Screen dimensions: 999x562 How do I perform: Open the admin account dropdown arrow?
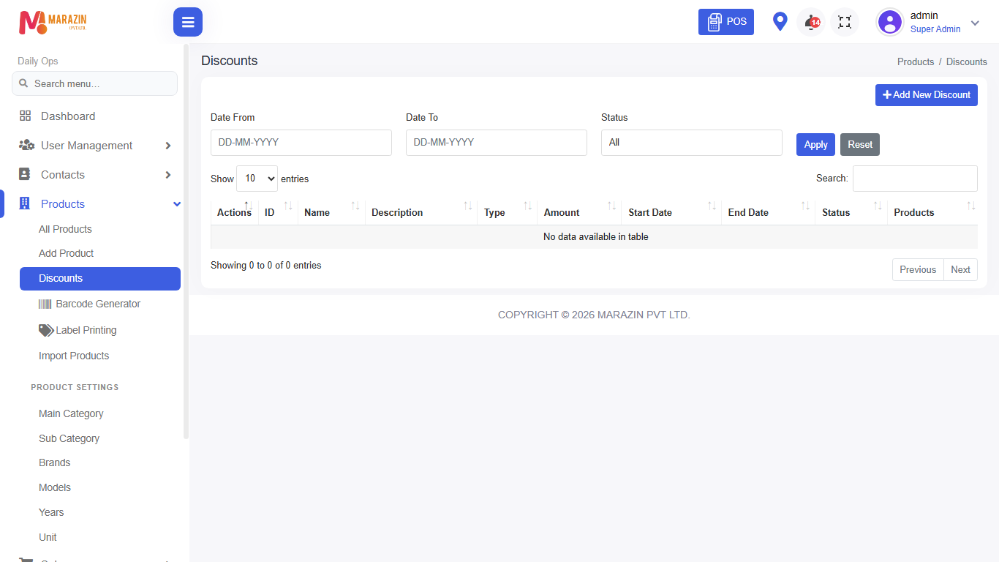tap(975, 23)
